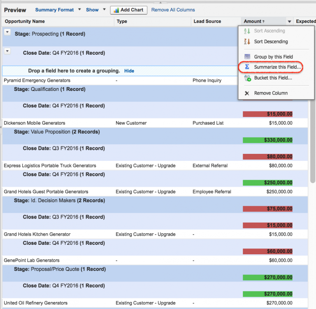Open the Close Date Q4 FY2016 group arrow
The image size is (316, 309).
coord(7,51)
